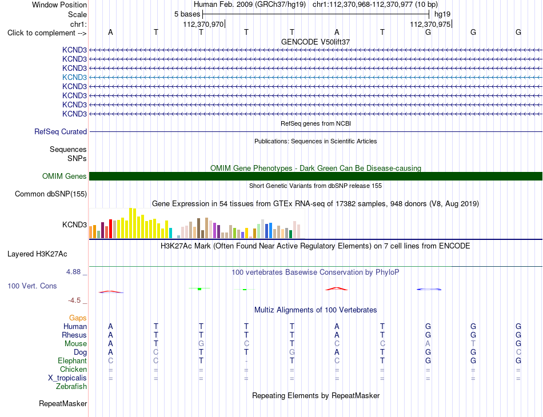Image resolution: width=543 pixels, height=417 pixels.
Task: Click the orange Gaps label
Action: click(x=78, y=318)
